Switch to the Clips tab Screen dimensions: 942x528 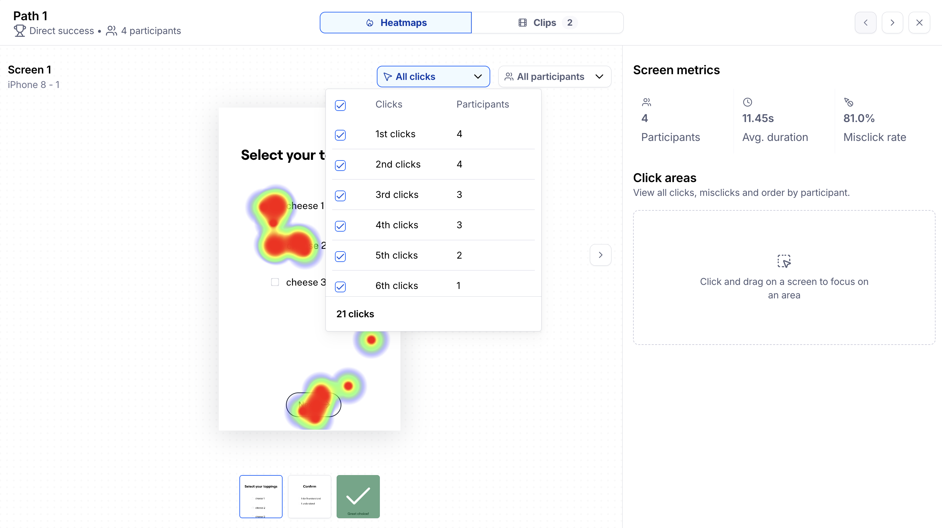(547, 23)
